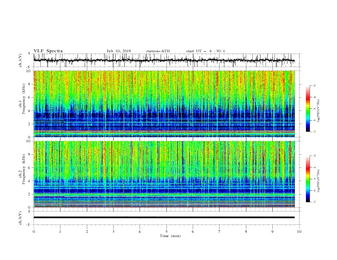The image size is (337, 260).
Task: Click the ch.2 frequency tick "4"
Action: coord(29,181)
